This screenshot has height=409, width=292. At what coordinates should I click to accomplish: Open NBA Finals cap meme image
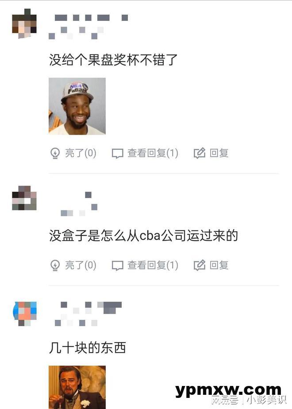pyautogui.click(x=77, y=106)
